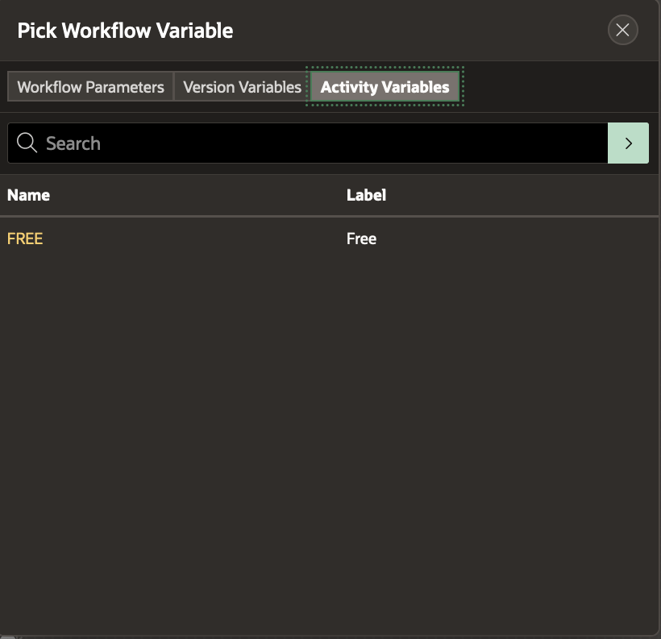Screen dimensions: 661x639
Task: Choose FREE from the Name column
Action: [x=25, y=239]
